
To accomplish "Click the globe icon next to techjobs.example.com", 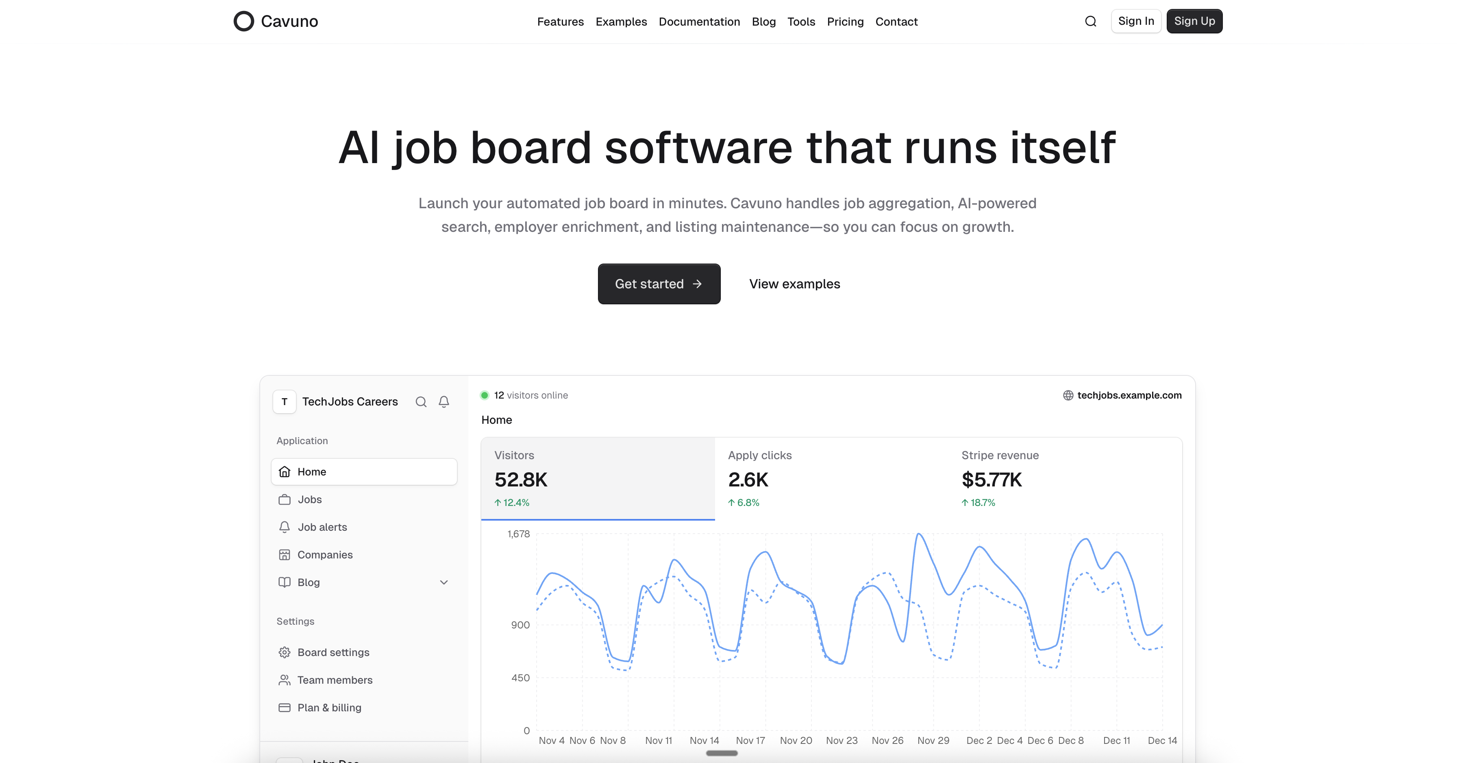I will pos(1068,396).
